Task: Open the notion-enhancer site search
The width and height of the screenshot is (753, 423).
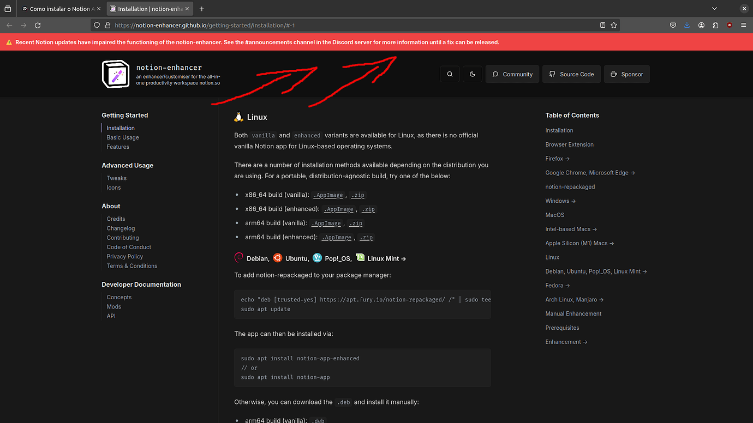Action: click(x=450, y=74)
